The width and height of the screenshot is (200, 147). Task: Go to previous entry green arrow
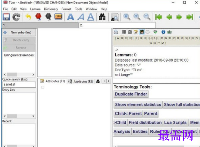[x=169, y=17]
